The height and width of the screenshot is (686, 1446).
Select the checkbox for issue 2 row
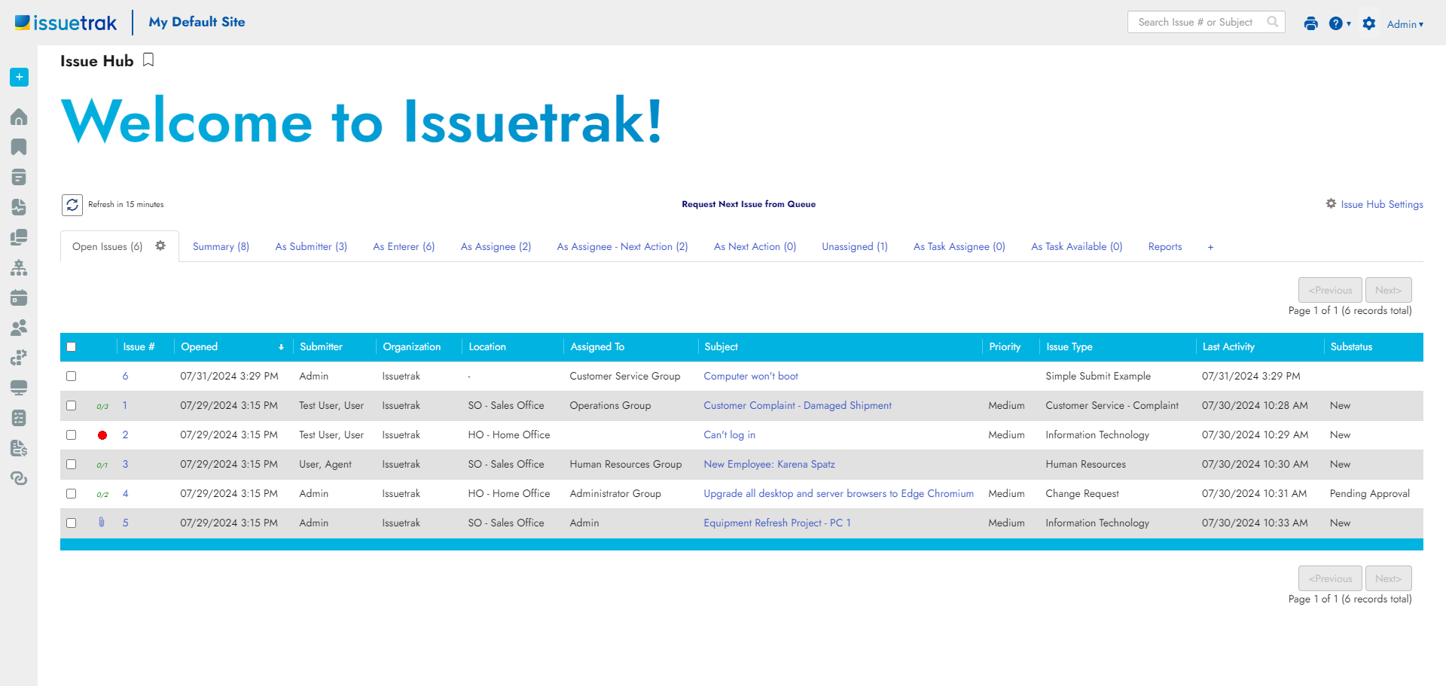pos(72,434)
